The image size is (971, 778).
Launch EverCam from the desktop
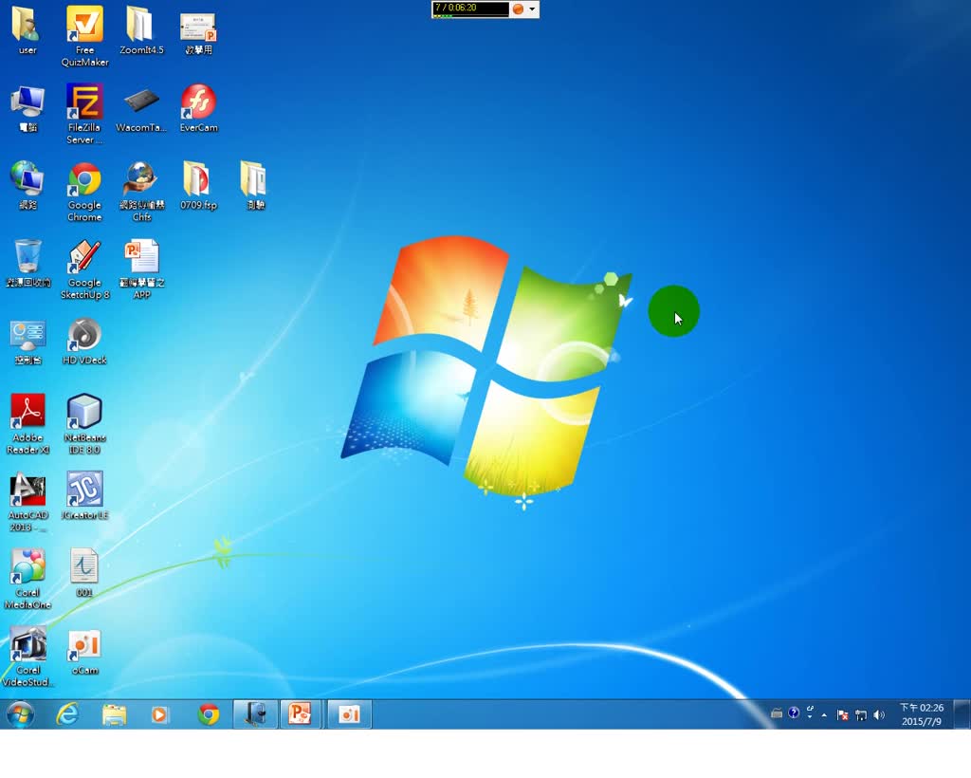click(198, 108)
